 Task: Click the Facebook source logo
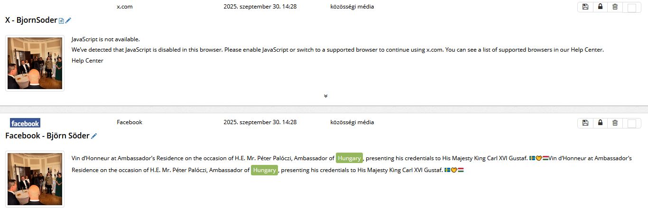click(25, 123)
